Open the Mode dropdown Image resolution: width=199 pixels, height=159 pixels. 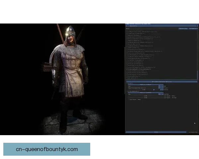143,86
